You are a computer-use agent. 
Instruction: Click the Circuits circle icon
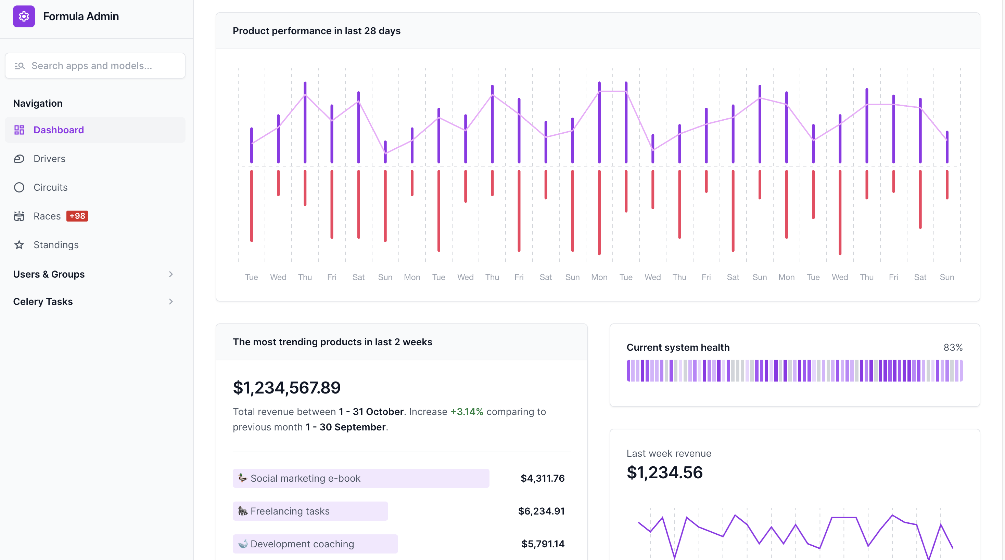[x=19, y=187]
